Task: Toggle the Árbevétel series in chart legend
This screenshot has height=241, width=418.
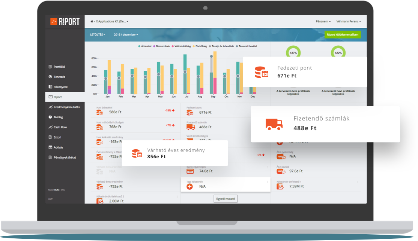Action: click(145, 46)
